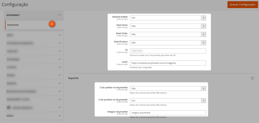Open the Feed Product dropdown
This screenshot has width=259, height=123.
[x=168, y=43]
